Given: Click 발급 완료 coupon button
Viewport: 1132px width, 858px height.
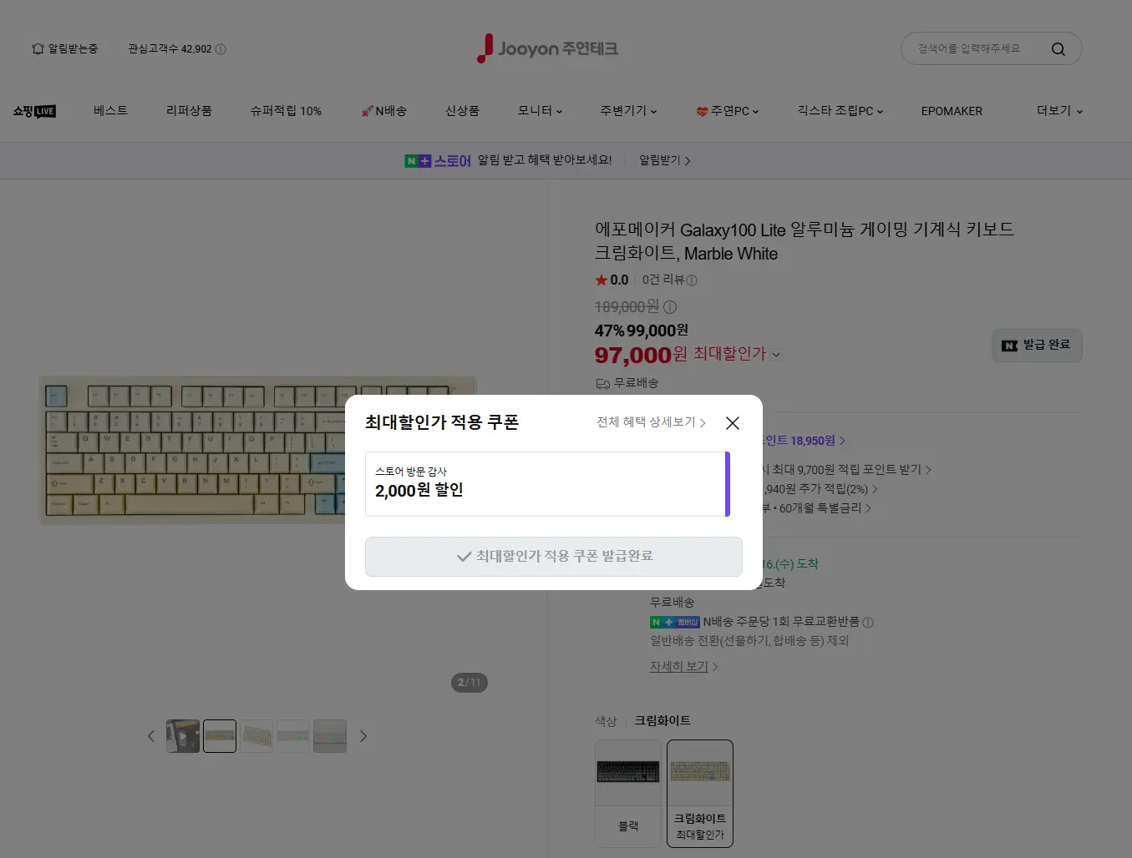Looking at the screenshot, I should (x=1037, y=345).
